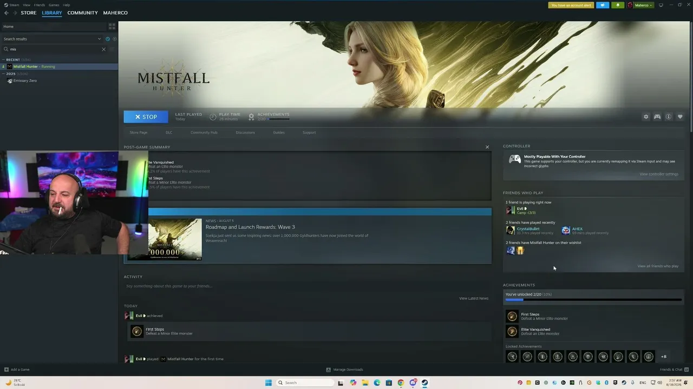Open friend Evil's profile avatar

[x=509, y=210]
